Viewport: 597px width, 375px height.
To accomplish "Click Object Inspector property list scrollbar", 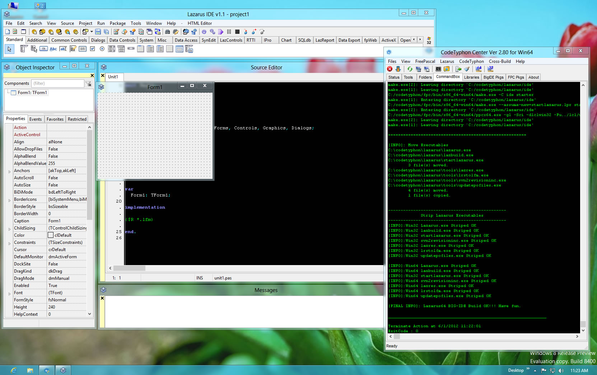I will pos(89,175).
